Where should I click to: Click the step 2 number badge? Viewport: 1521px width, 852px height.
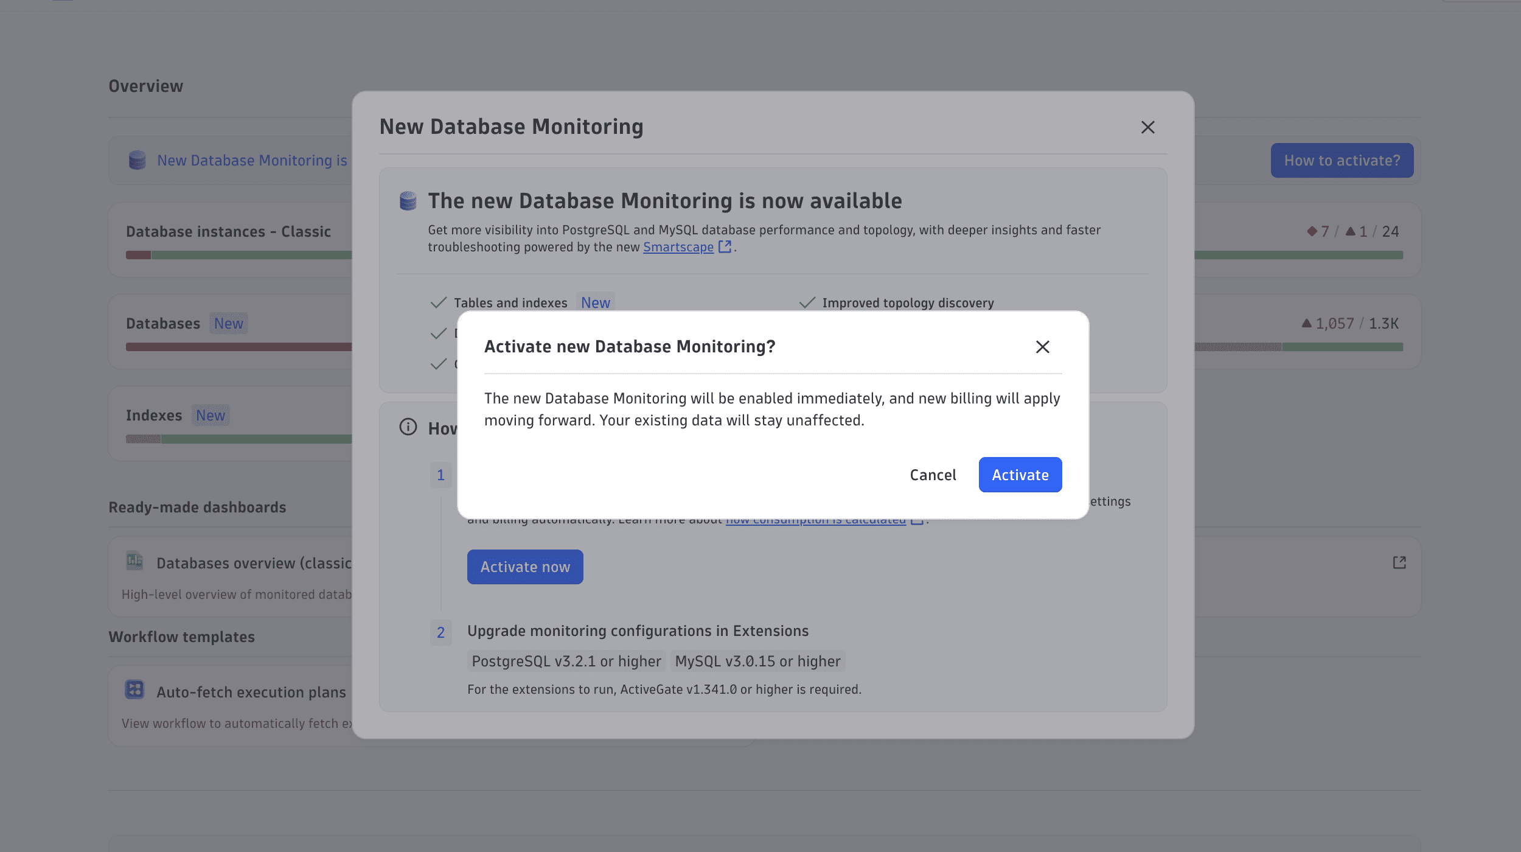(440, 632)
